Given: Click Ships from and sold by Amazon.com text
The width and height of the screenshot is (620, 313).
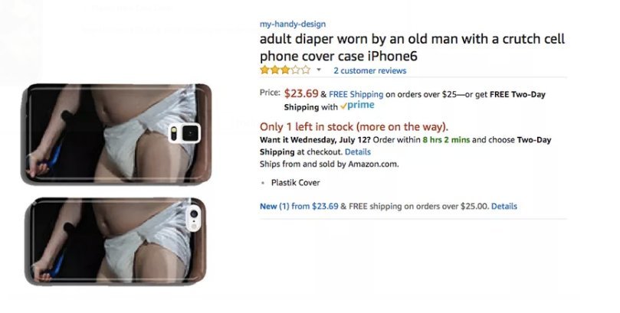Looking at the screenshot, I should click(x=329, y=164).
